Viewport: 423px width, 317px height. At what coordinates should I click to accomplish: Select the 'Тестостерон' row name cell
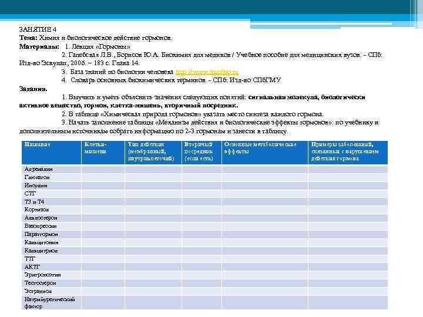coord(51,283)
